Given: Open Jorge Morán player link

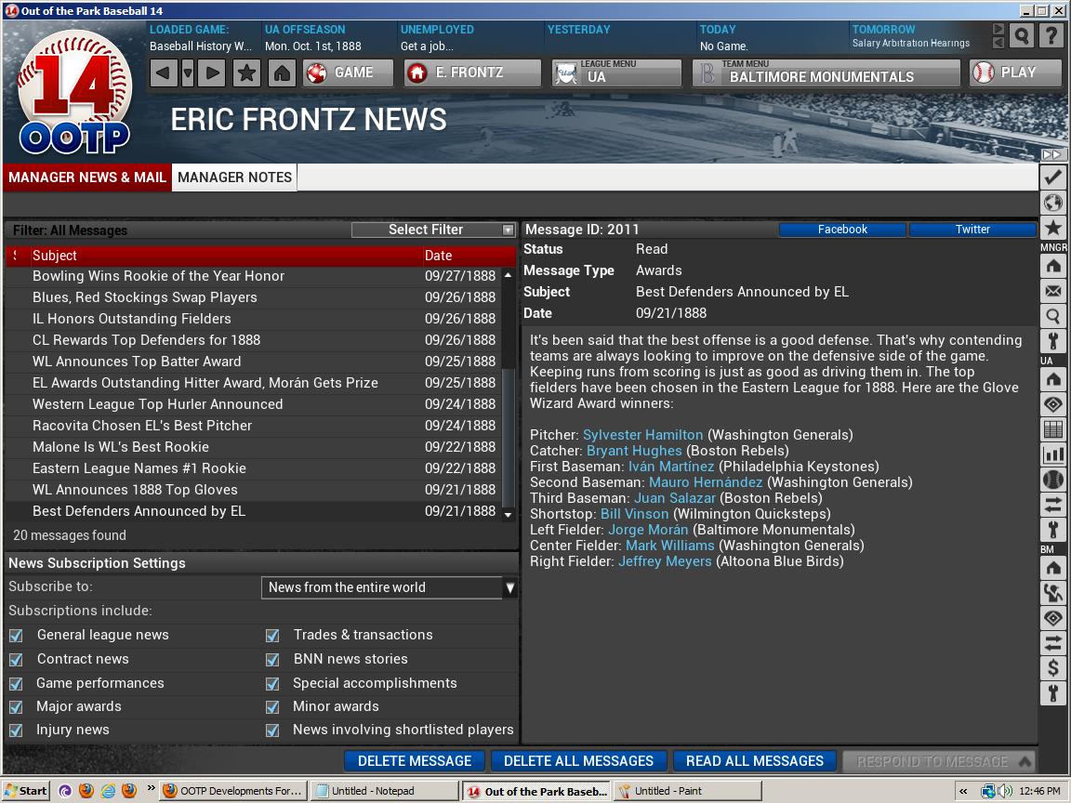Looking at the screenshot, I should click(648, 530).
